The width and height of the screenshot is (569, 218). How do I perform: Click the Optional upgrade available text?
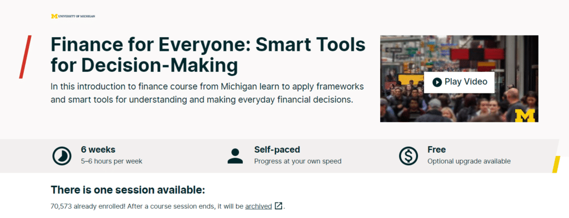469,161
